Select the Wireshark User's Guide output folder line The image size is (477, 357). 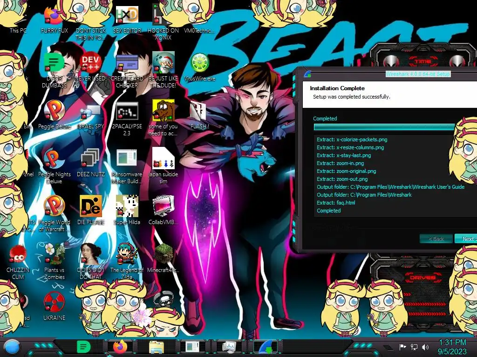391,187
